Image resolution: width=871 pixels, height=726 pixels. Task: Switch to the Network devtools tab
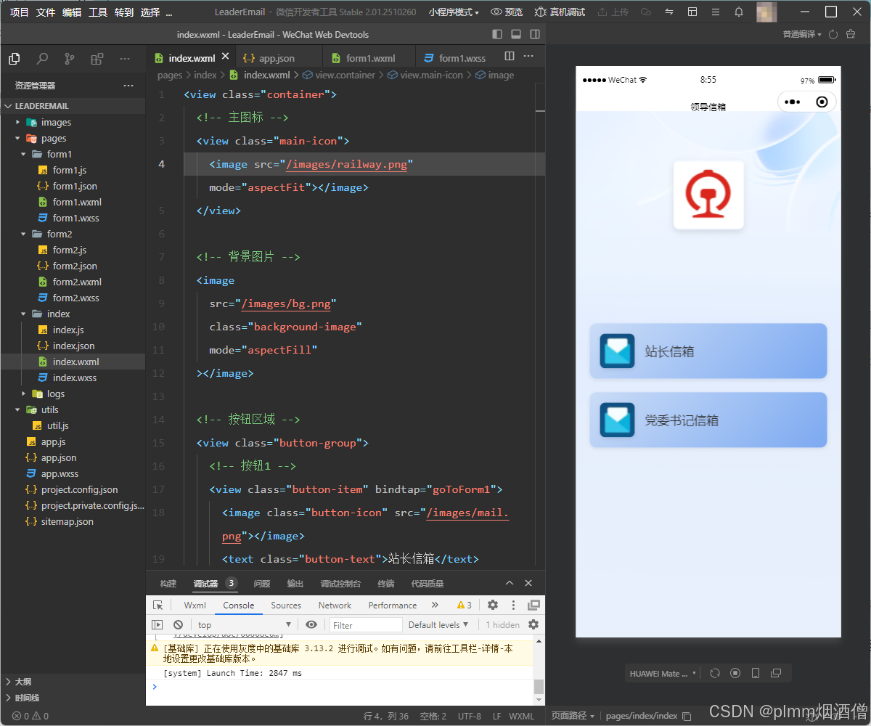click(335, 605)
